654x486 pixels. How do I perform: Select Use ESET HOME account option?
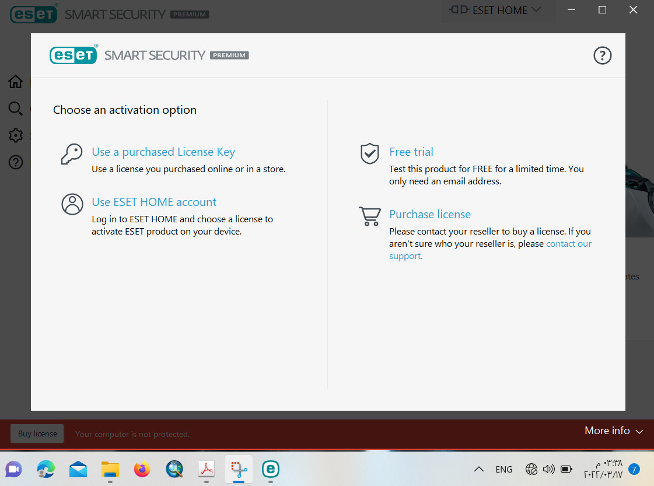[x=154, y=202]
